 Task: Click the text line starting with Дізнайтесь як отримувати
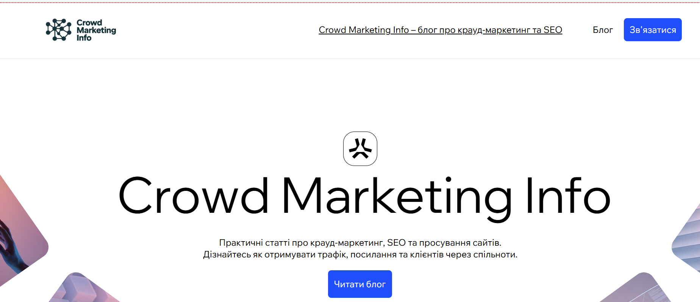[360, 254]
